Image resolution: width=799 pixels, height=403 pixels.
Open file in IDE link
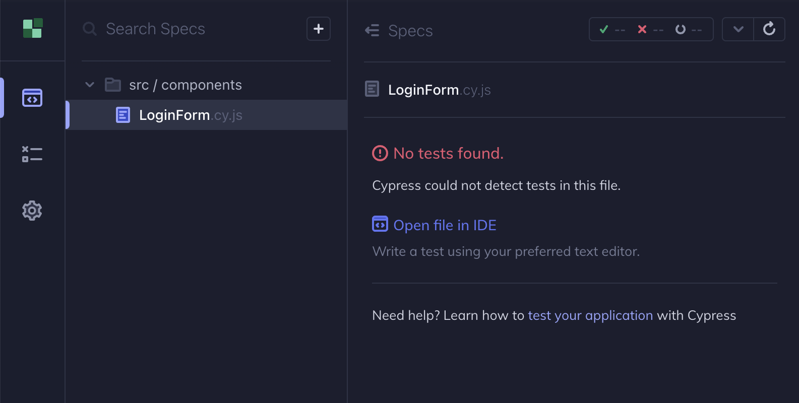point(445,225)
